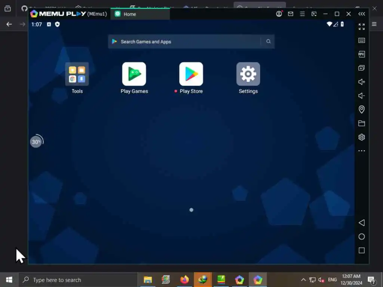Click the home screen page indicator dot
Screen dimensions: 383x287
point(191,210)
